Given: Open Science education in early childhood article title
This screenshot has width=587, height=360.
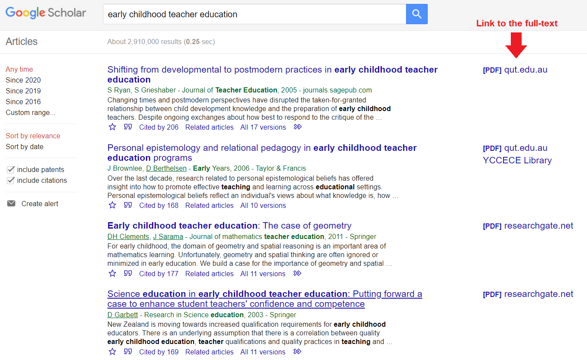Looking at the screenshot, I should pos(264,299).
